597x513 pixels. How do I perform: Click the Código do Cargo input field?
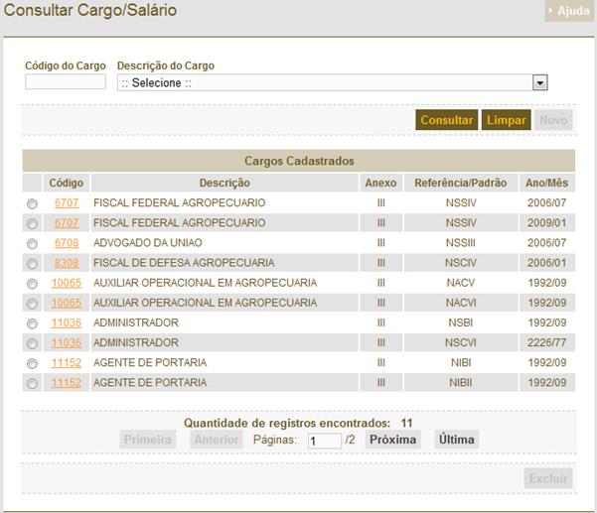pos(65,82)
